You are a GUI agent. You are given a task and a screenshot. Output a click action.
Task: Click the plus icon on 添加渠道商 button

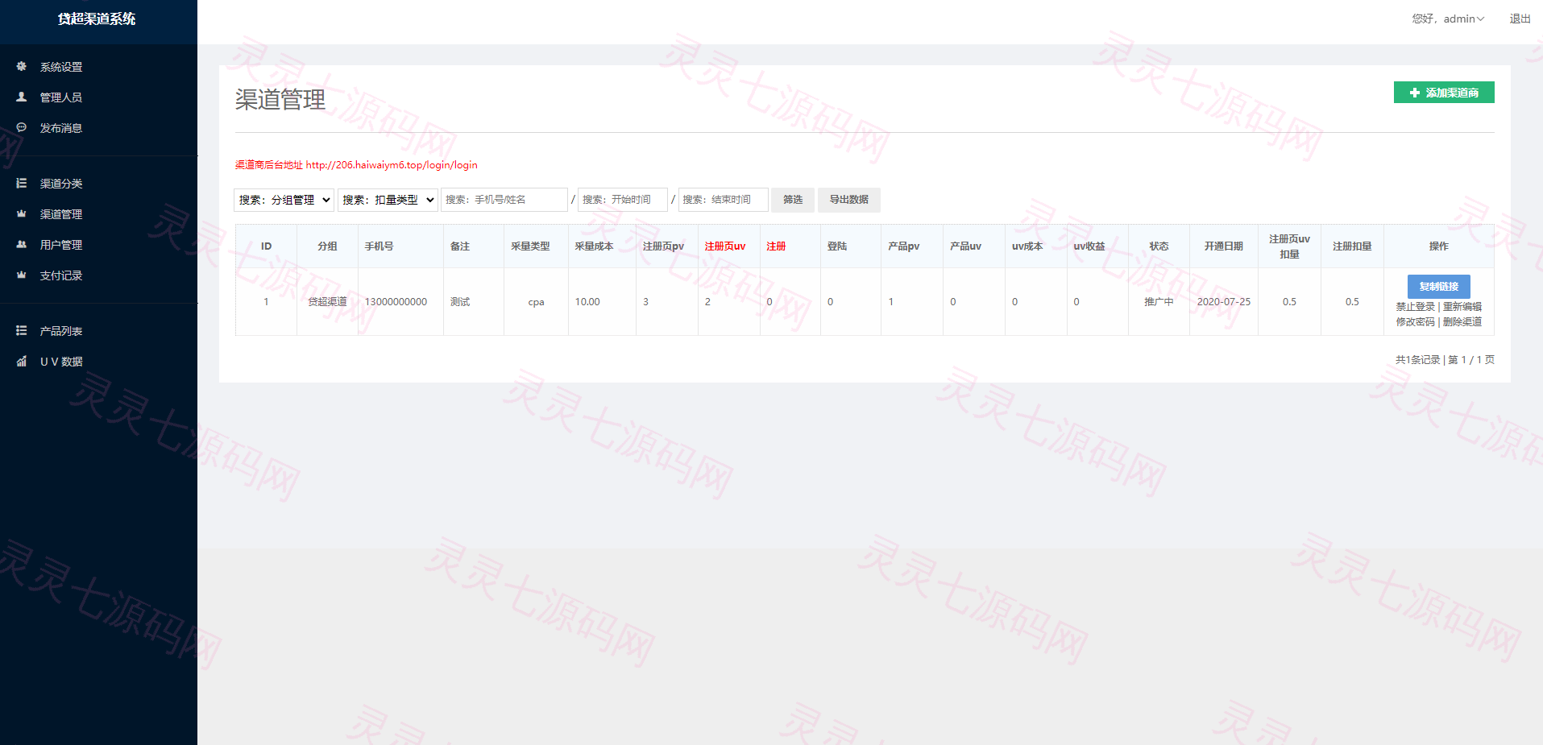pos(1415,93)
